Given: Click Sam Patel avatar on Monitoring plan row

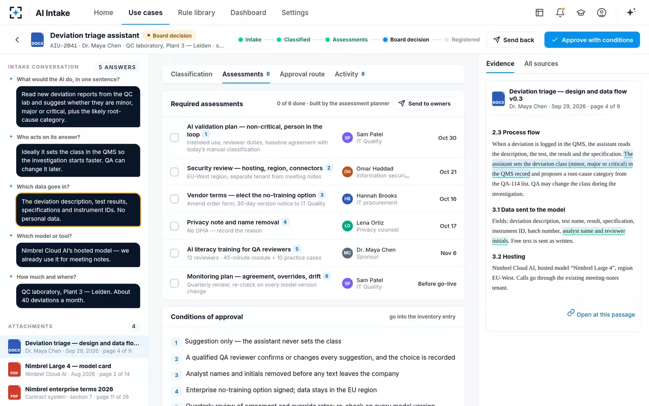Looking at the screenshot, I should 347,283.
